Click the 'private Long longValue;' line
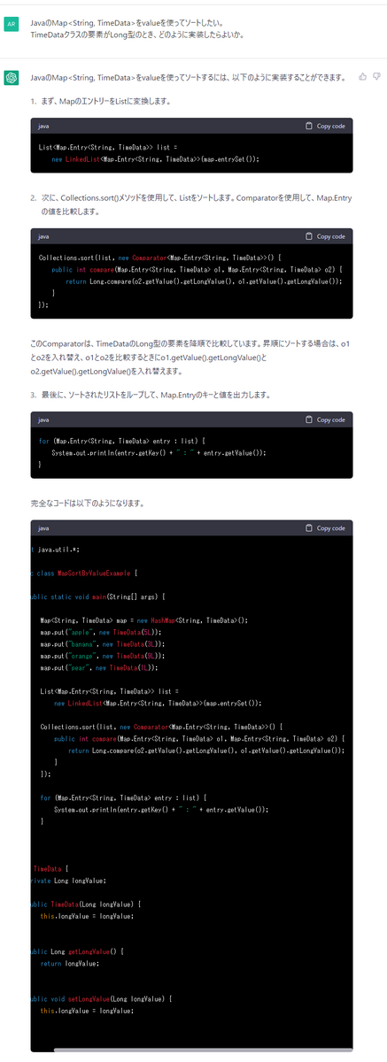This screenshot has width=387, height=1062. click(68, 881)
